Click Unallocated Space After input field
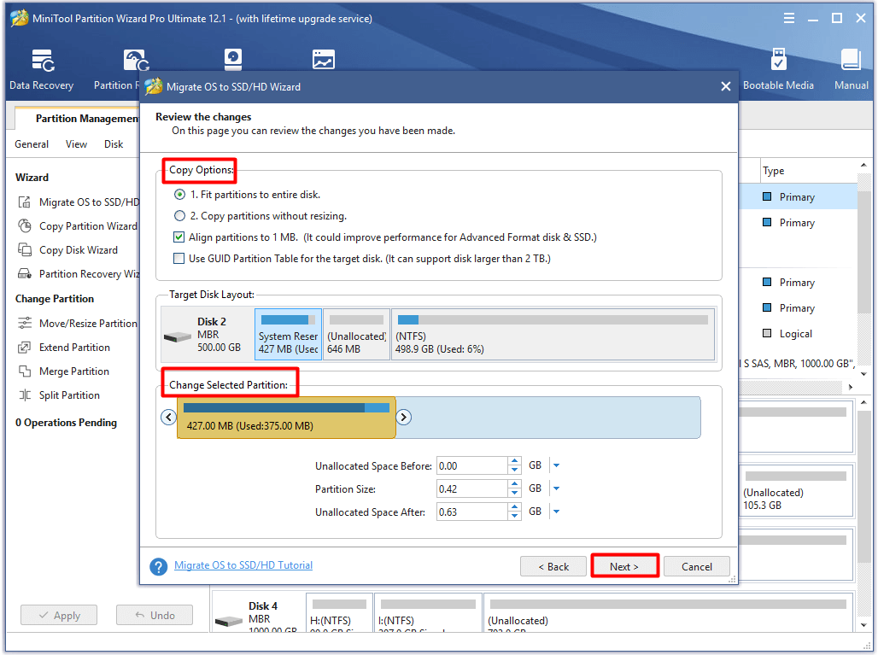The height and width of the screenshot is (655, 878). (x=472, y=512)
